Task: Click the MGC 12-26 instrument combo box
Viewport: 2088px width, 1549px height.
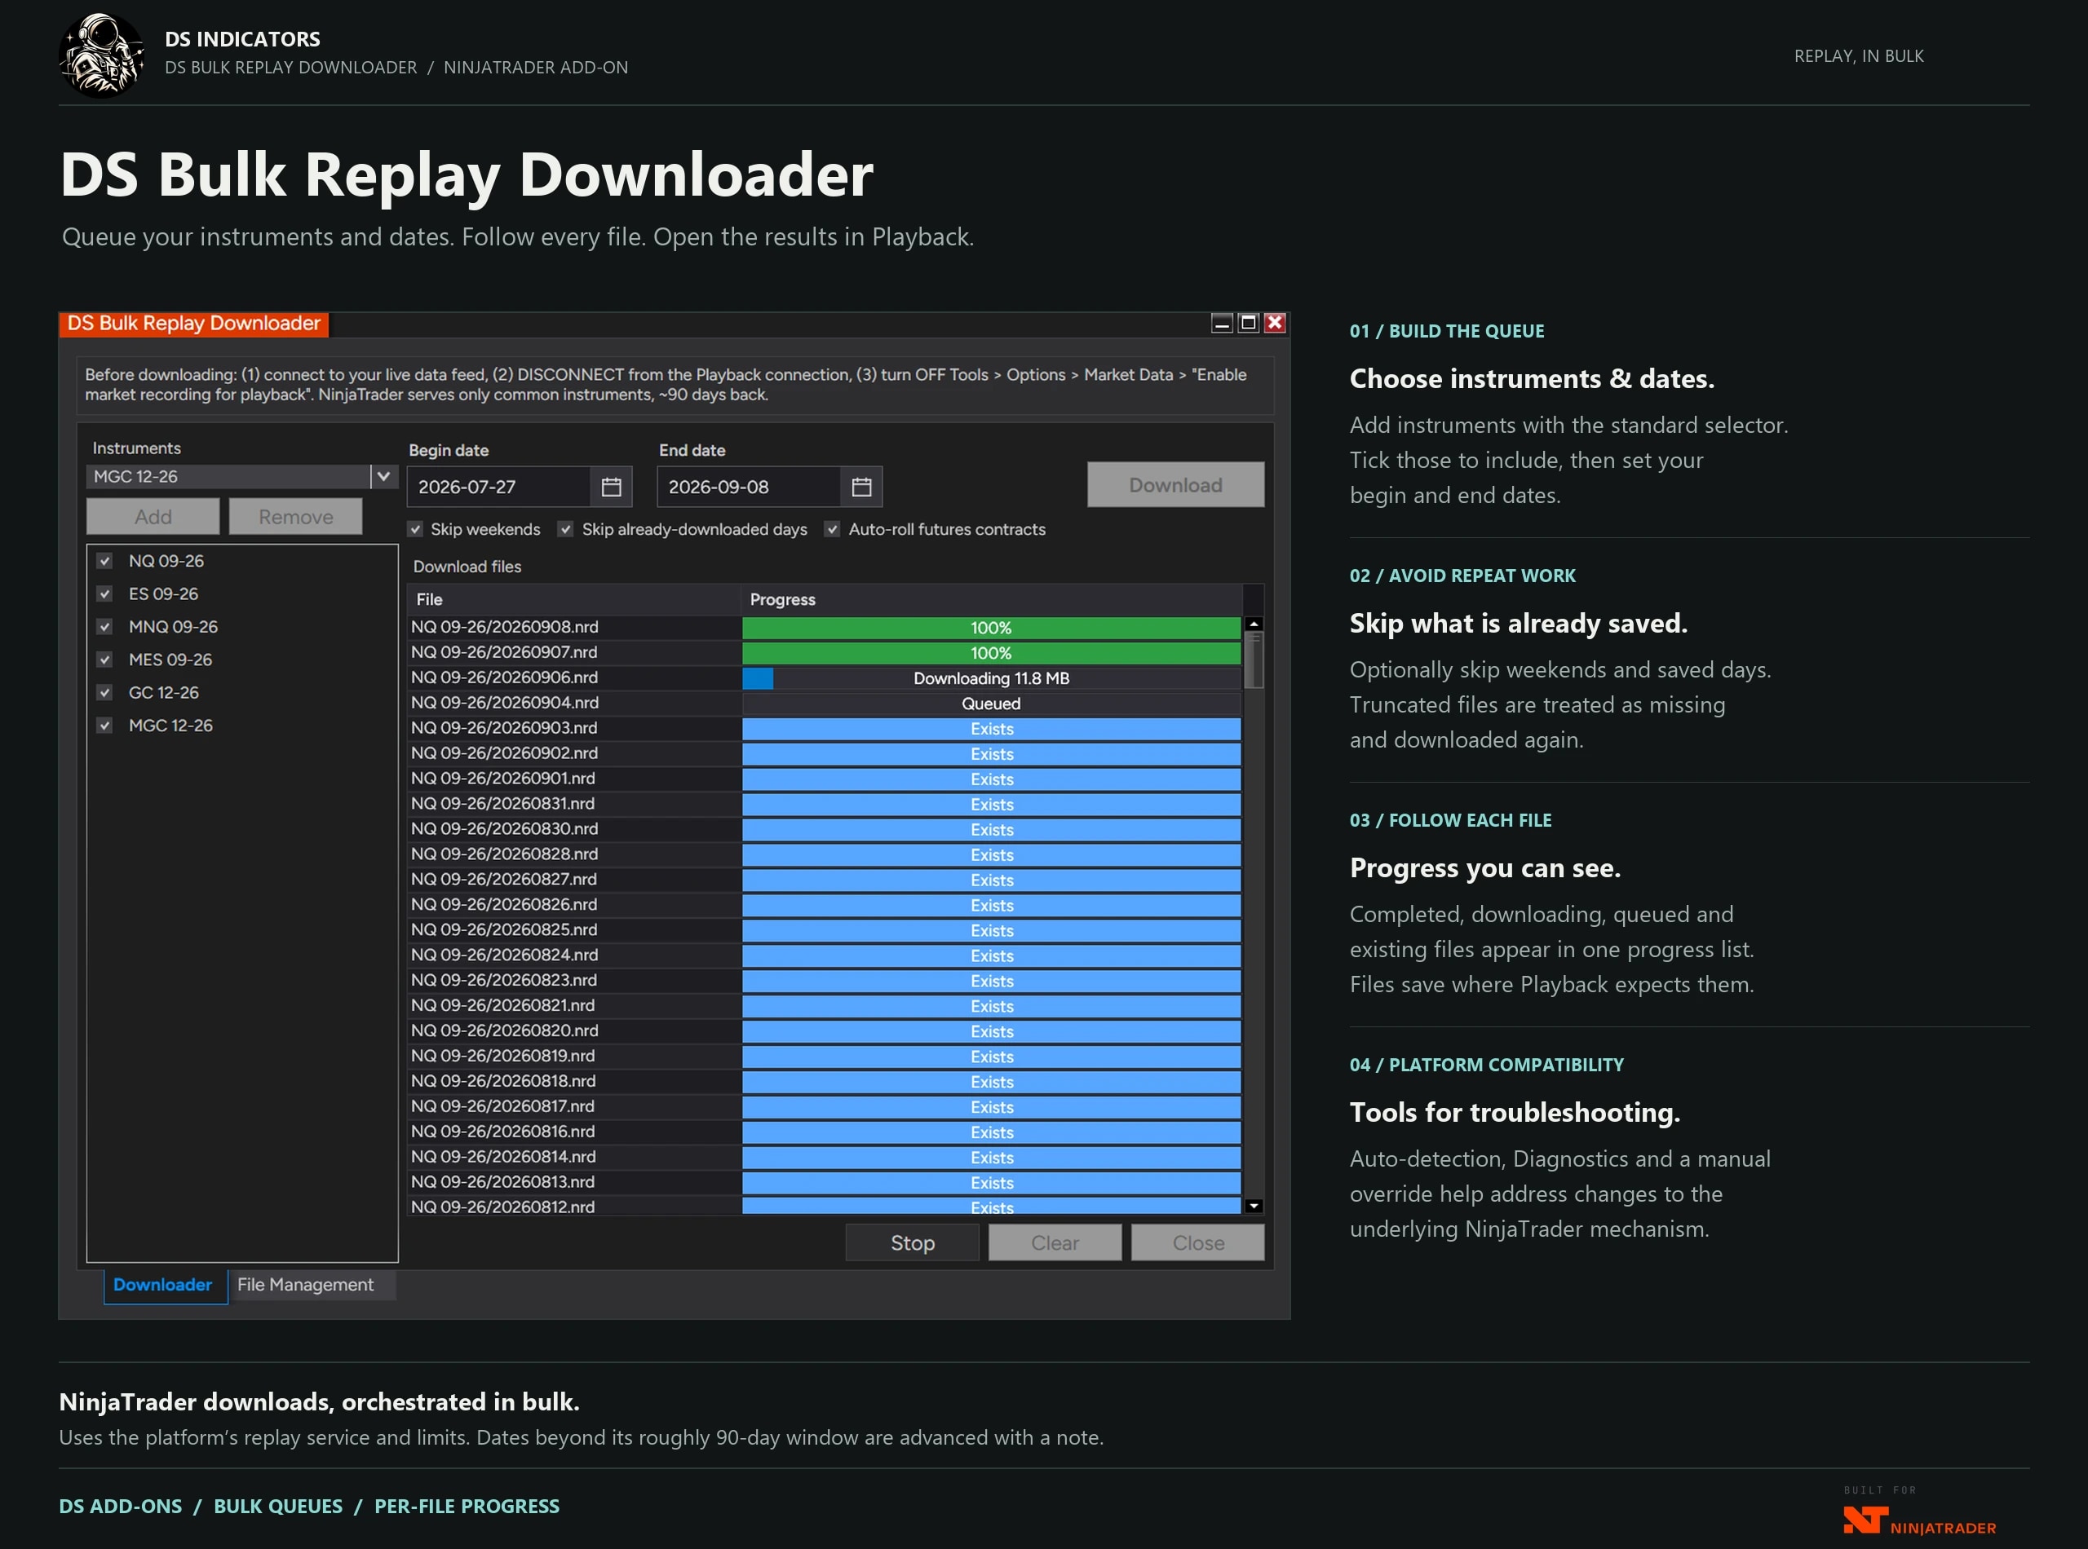Action: 242,476
